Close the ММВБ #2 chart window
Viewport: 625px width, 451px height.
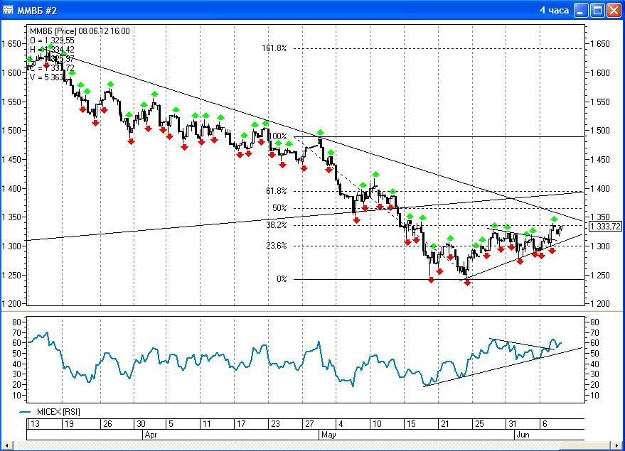[x=614, y=11]
